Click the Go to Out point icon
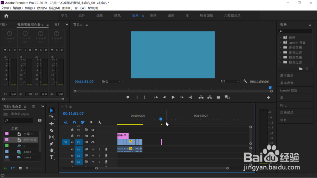Image resolution: width=317 pixels, height=178 pixels. click(x=191, y=97)
